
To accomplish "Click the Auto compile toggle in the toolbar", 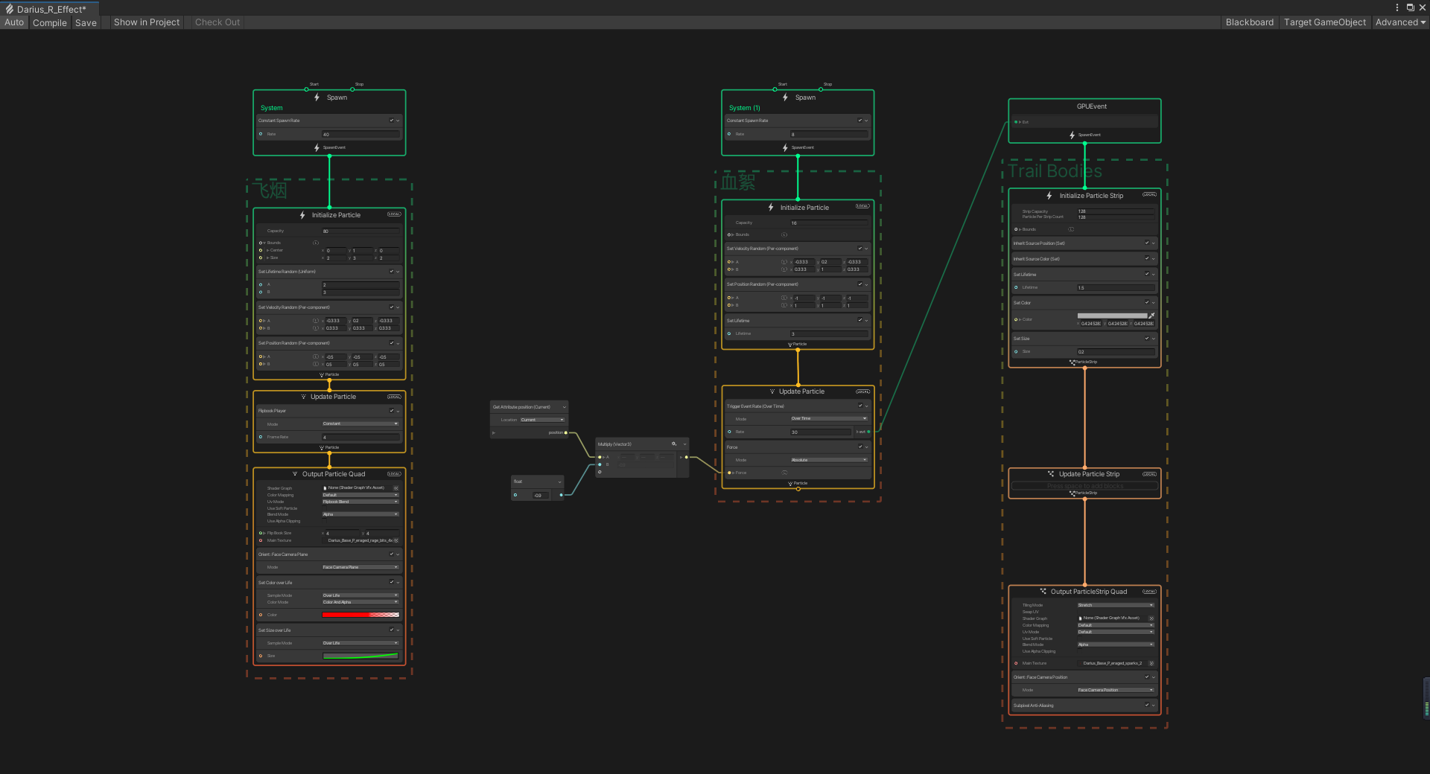I will click(14, 22).
